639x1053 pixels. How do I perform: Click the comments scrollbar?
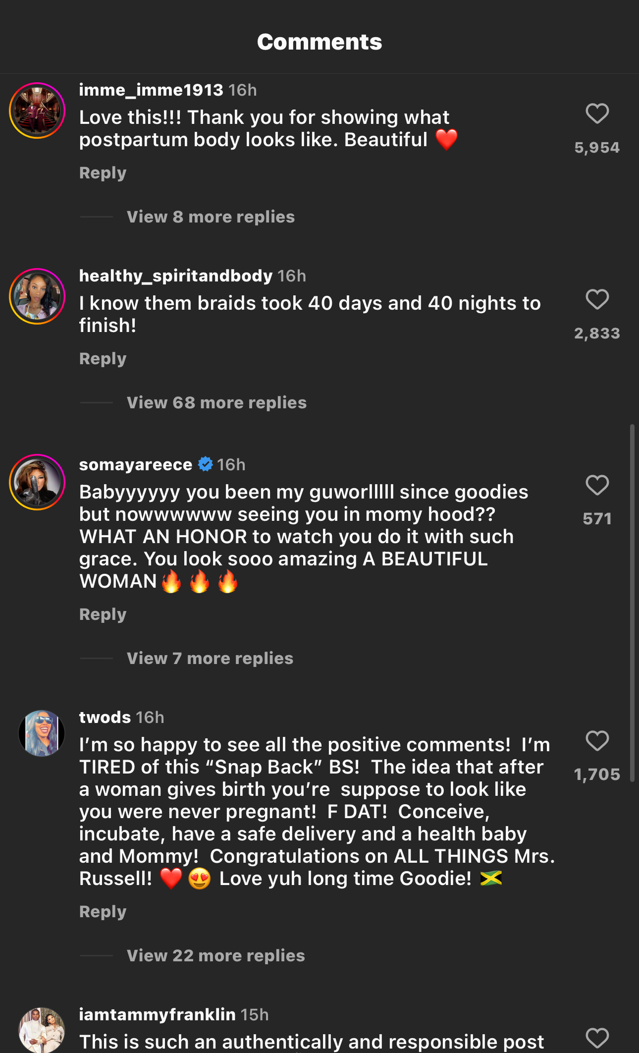(x=632, y=602)
